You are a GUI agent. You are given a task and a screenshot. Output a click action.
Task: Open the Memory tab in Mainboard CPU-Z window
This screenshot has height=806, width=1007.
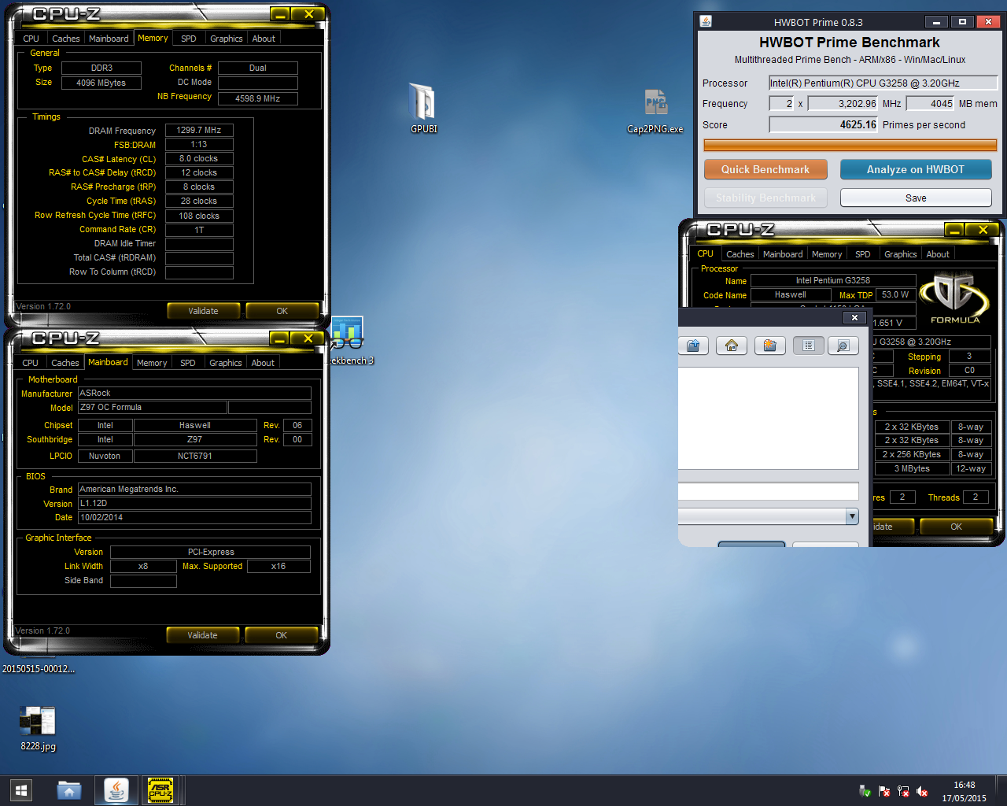coord(152,363)
